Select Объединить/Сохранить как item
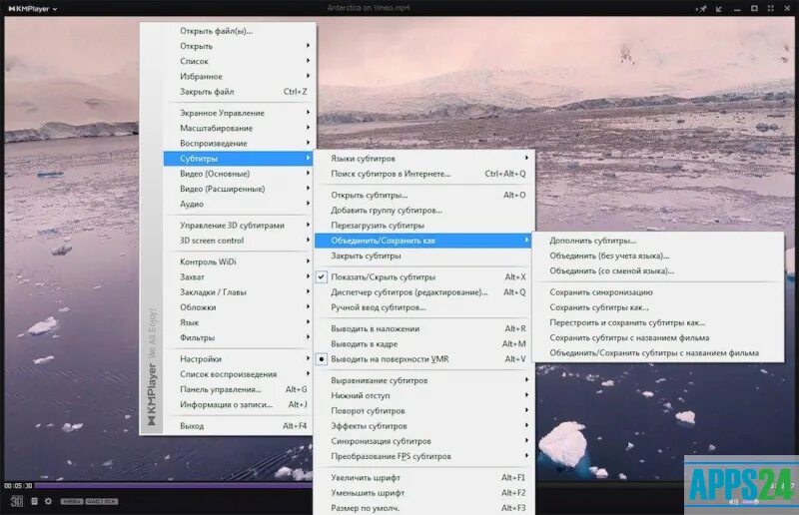799x515 pixels. (x=425, y=241)
